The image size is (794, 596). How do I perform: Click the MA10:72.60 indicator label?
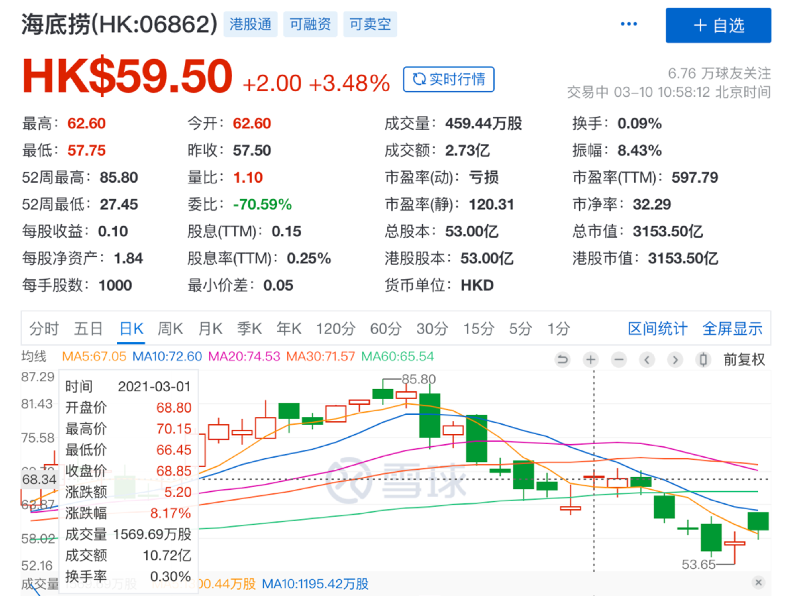coord(167,357)
